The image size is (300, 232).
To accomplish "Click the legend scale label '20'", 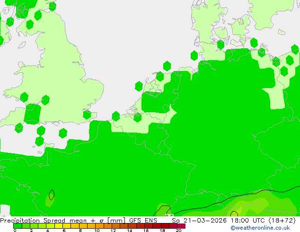I will click(x=178, y=231).
